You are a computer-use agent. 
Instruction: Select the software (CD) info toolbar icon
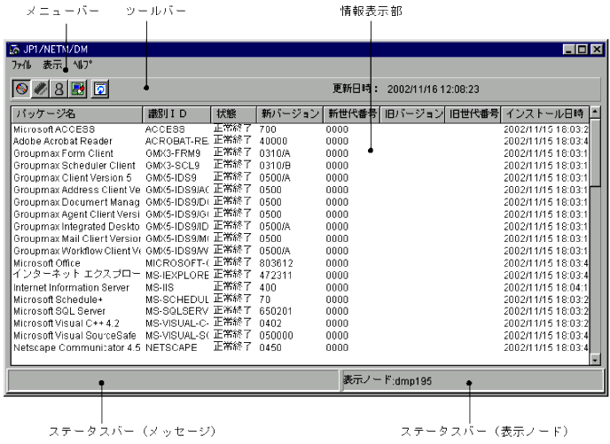[21, 89]
